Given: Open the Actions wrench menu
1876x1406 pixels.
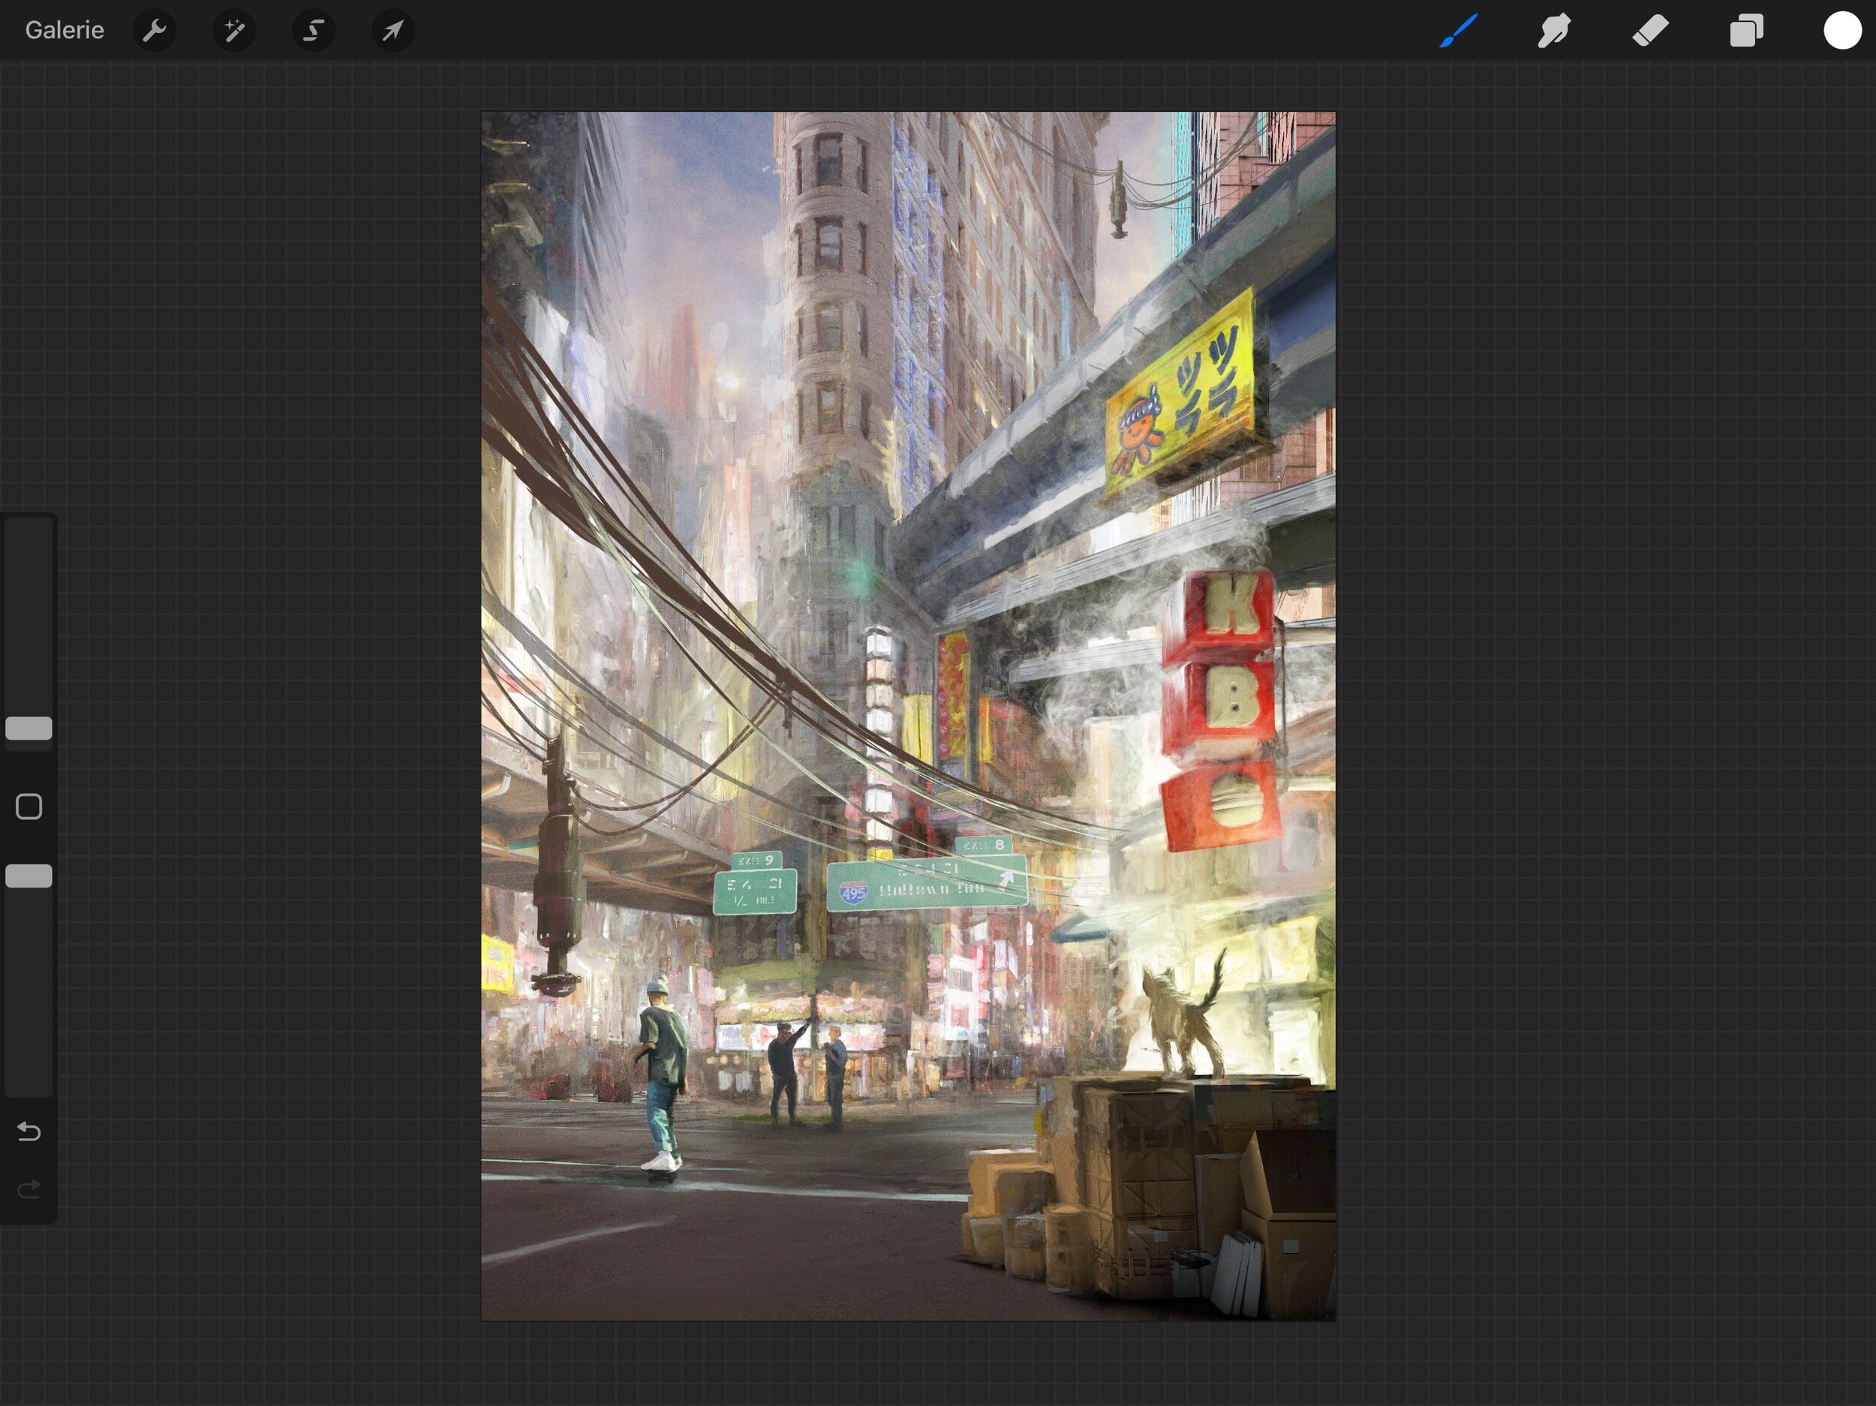Looking at the screenshot, I should coord(155,31).
